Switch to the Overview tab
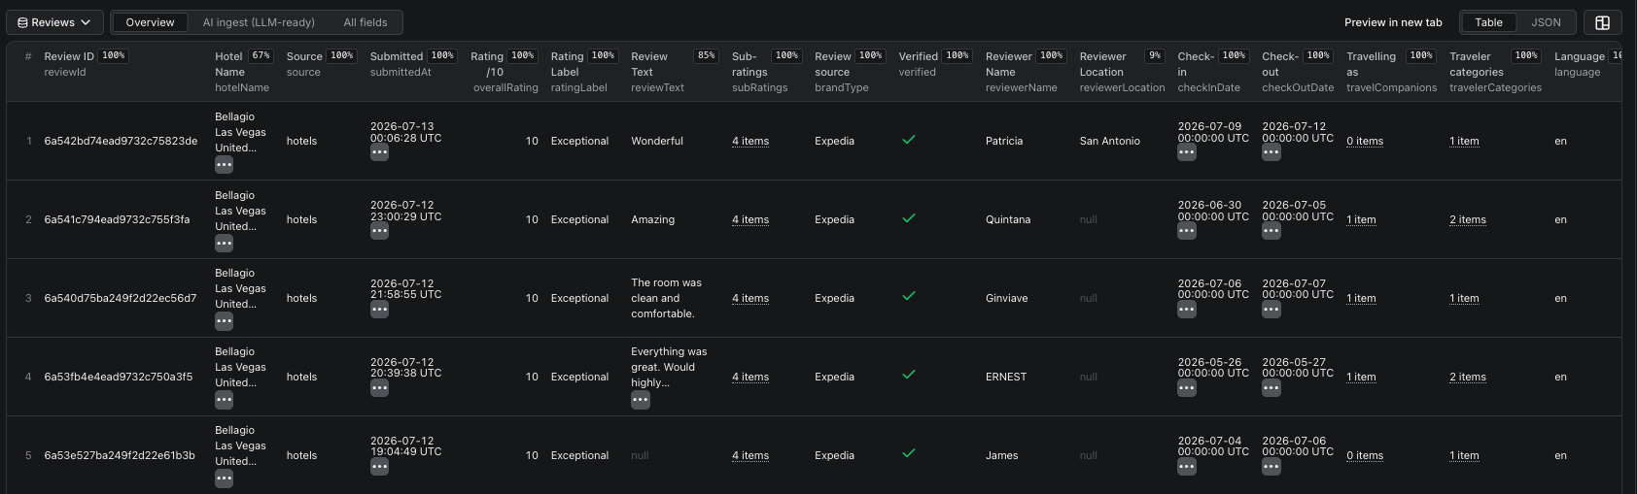Screen dimensions: 1637x494 click(150, 22)
